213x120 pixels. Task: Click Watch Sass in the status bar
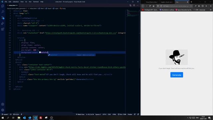[80, 114]
